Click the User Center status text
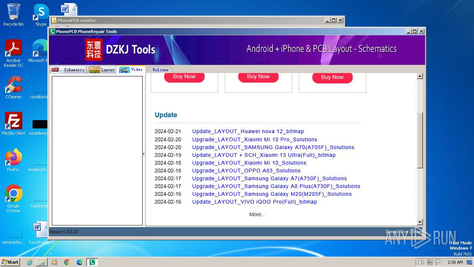 (403, 232)
